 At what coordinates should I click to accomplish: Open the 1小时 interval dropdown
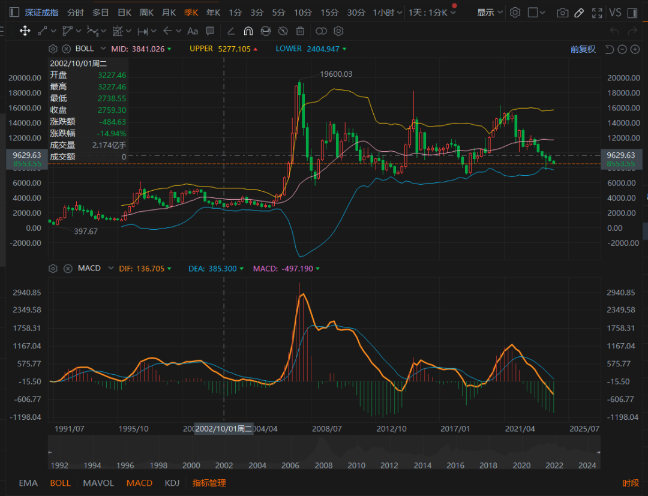(x=388, y=13)
